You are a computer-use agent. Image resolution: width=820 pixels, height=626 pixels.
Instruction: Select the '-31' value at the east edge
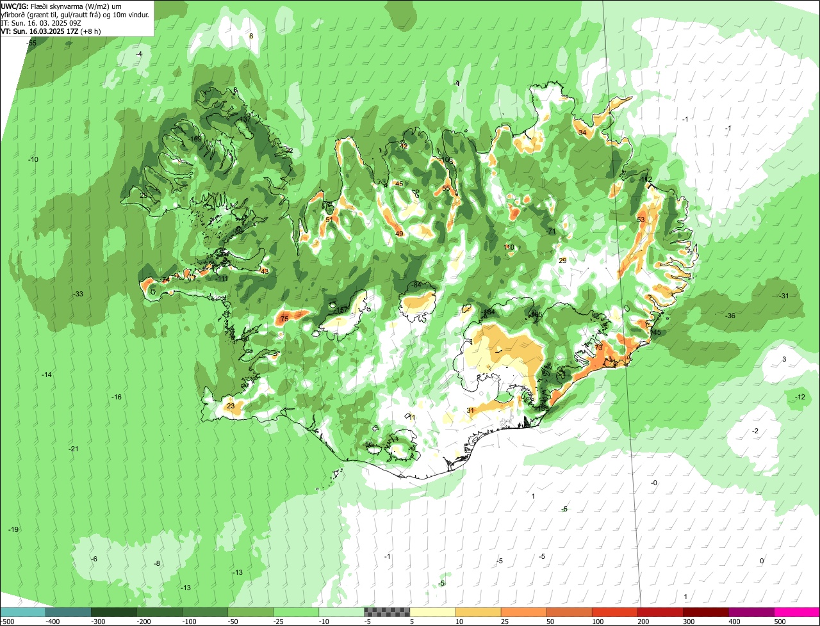[783, 295]
